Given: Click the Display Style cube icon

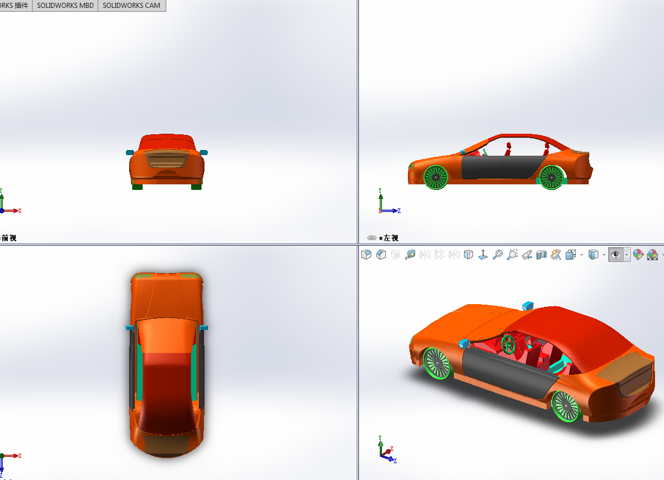Looking at the screenshot, I should 594,254.
